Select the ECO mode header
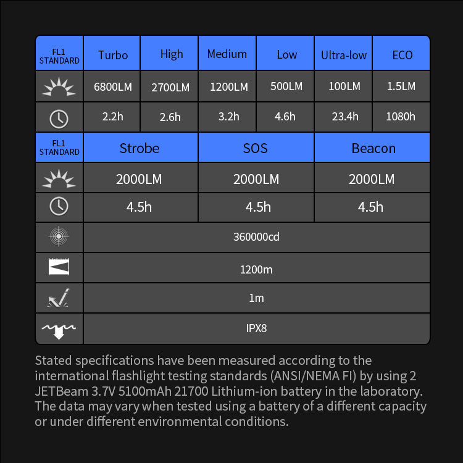This screenshot has height=463, width=463. [403, 55]
